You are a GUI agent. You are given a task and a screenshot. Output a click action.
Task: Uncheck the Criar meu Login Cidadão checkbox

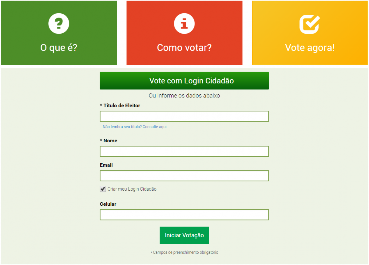[x=103, y=189]
